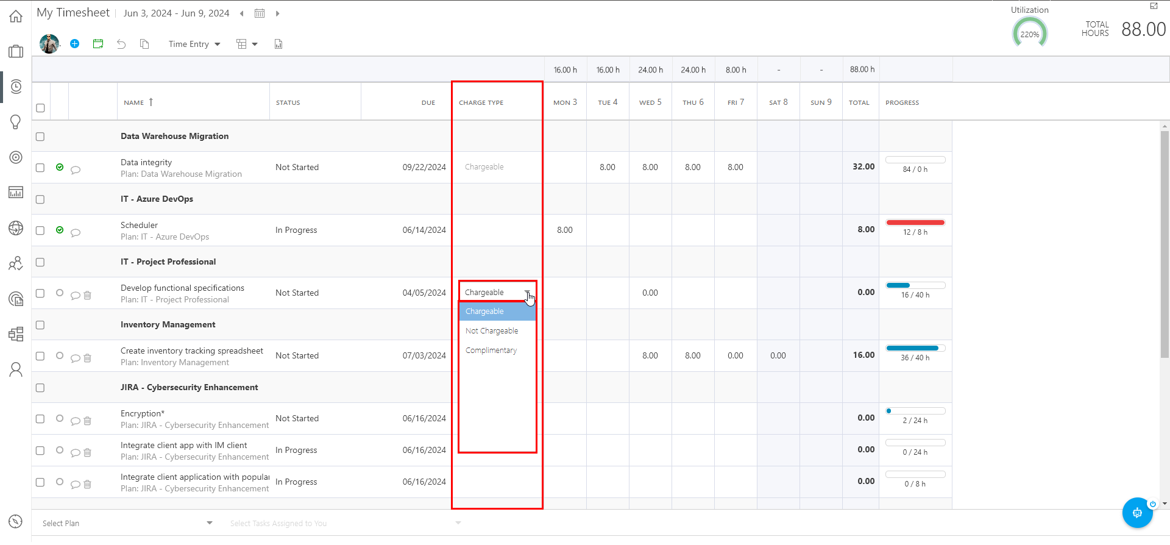The image size is (1170, 545).
Task: Open the Time Entry dropdown
Action: tap(194, 44)
